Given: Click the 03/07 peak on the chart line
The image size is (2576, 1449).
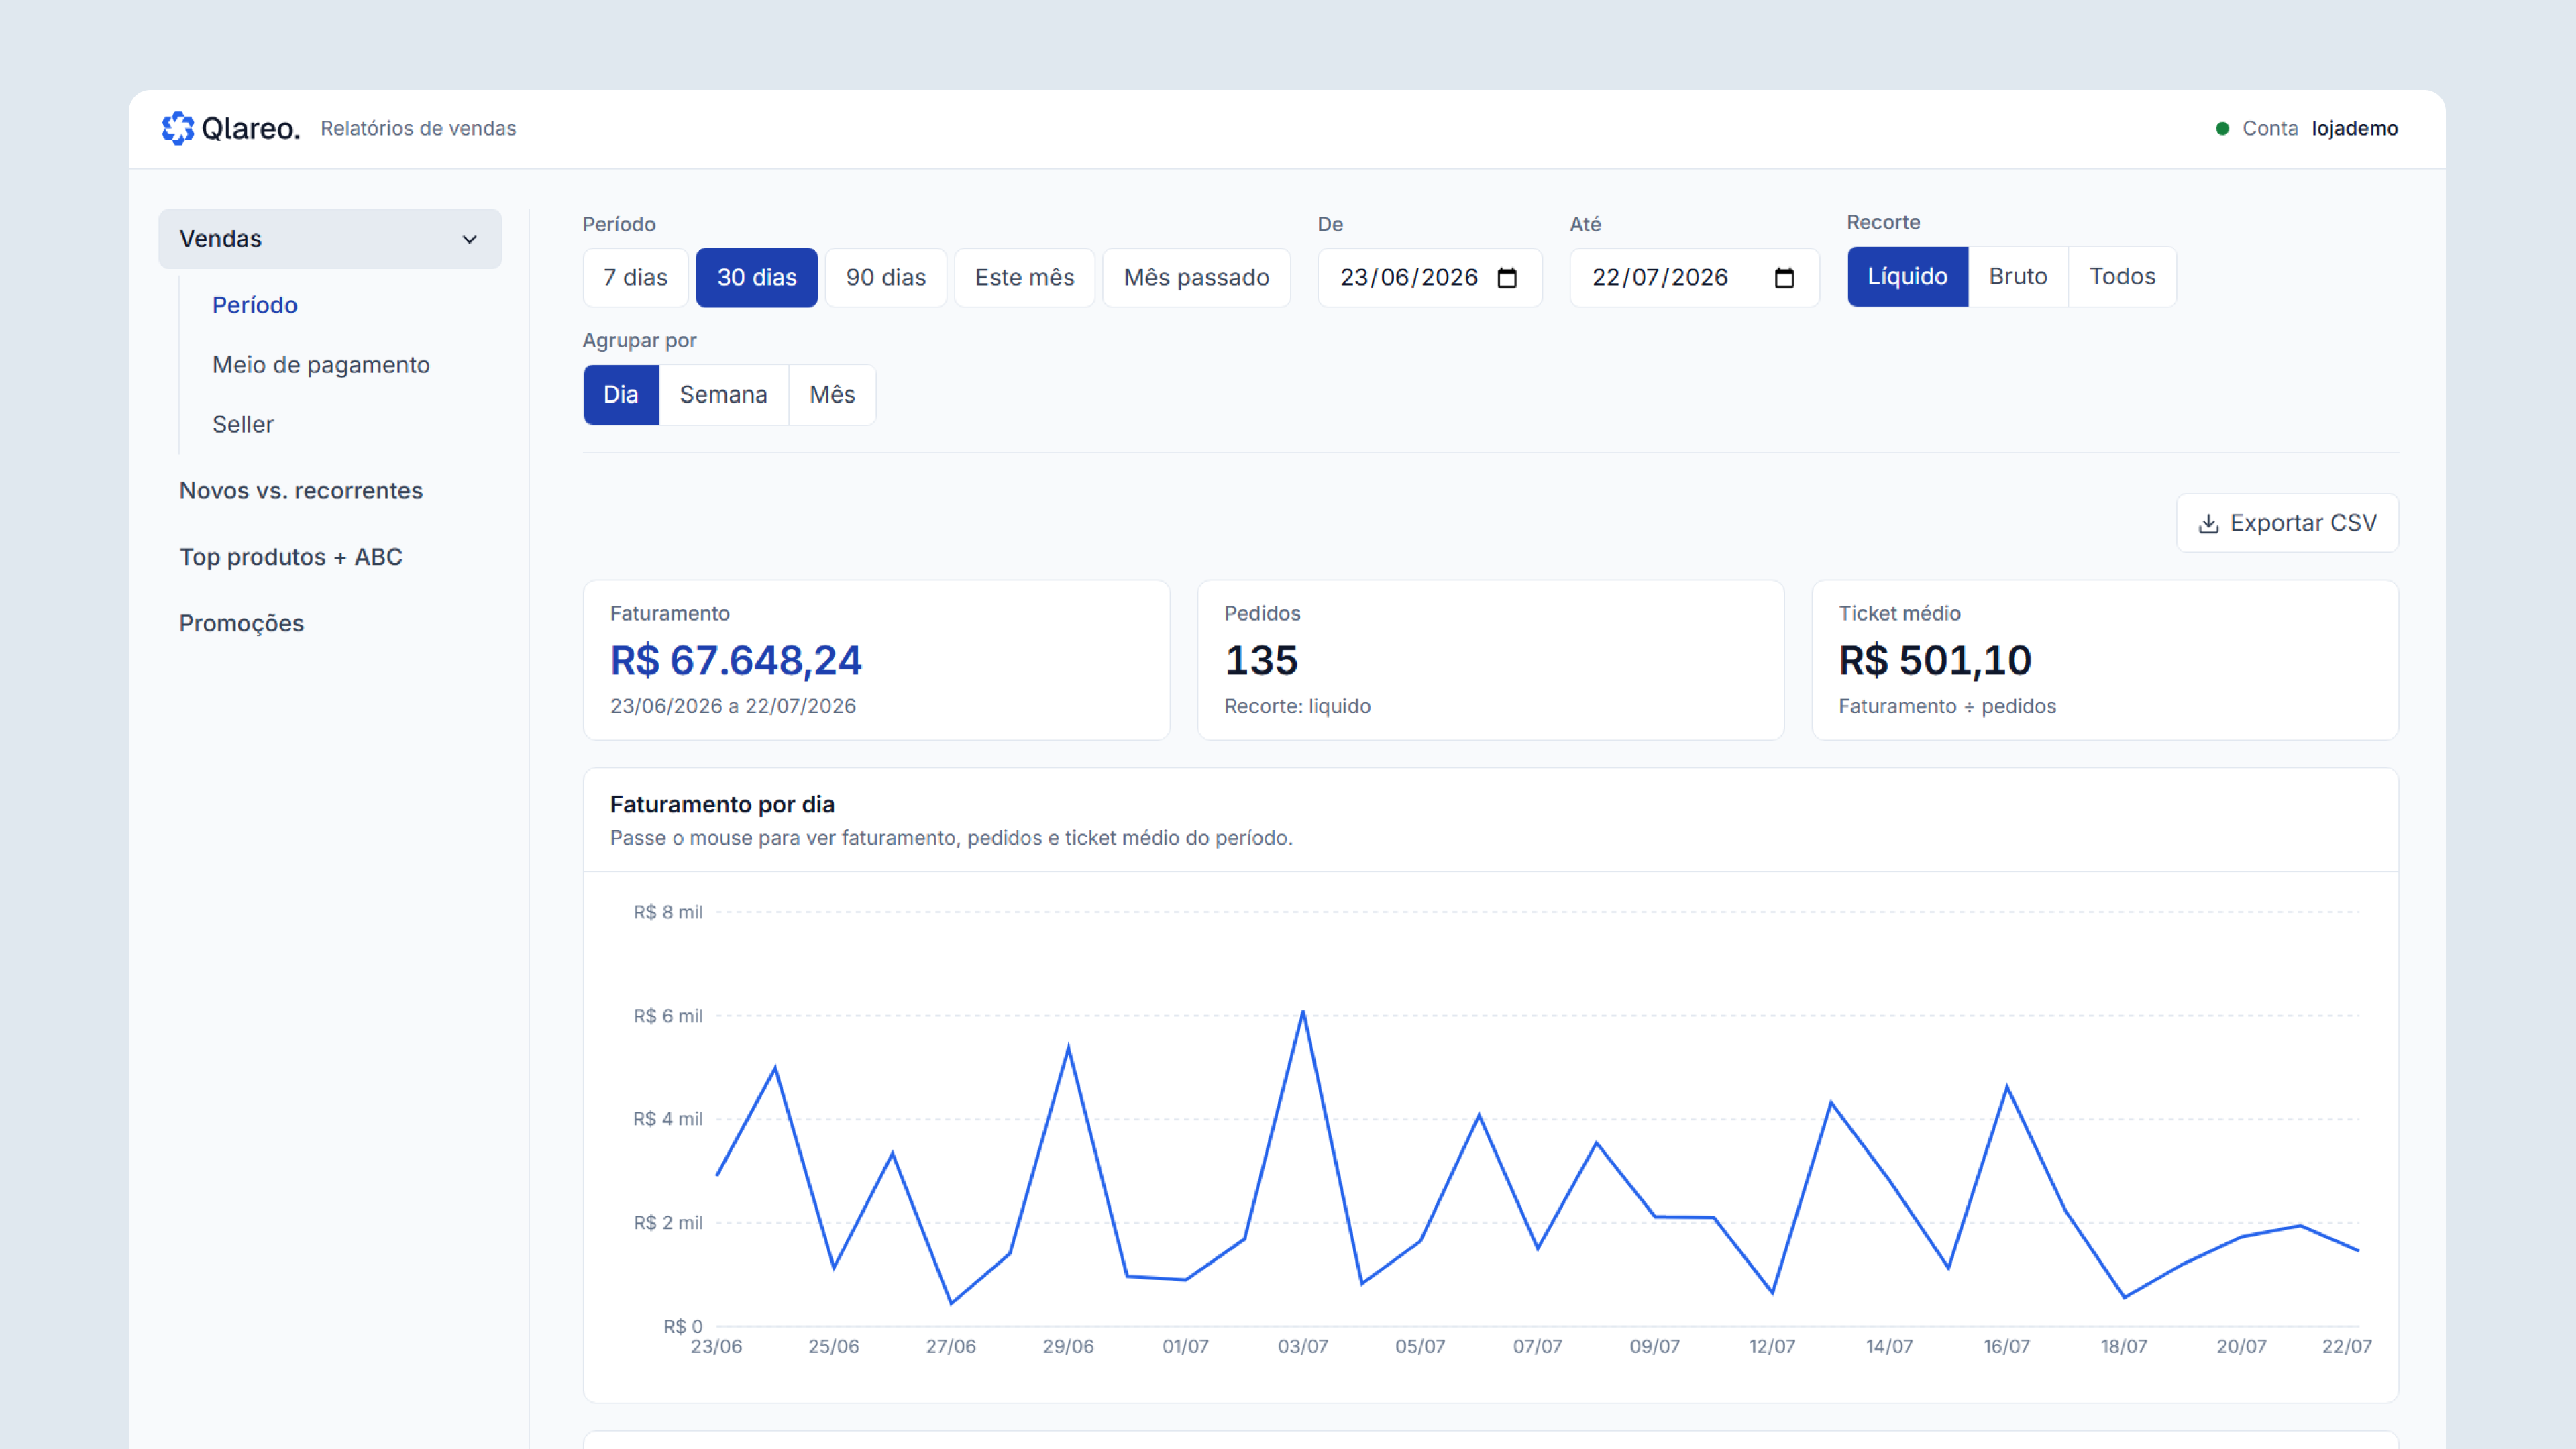Looking at the screenshot, I should [1303, 1013].
